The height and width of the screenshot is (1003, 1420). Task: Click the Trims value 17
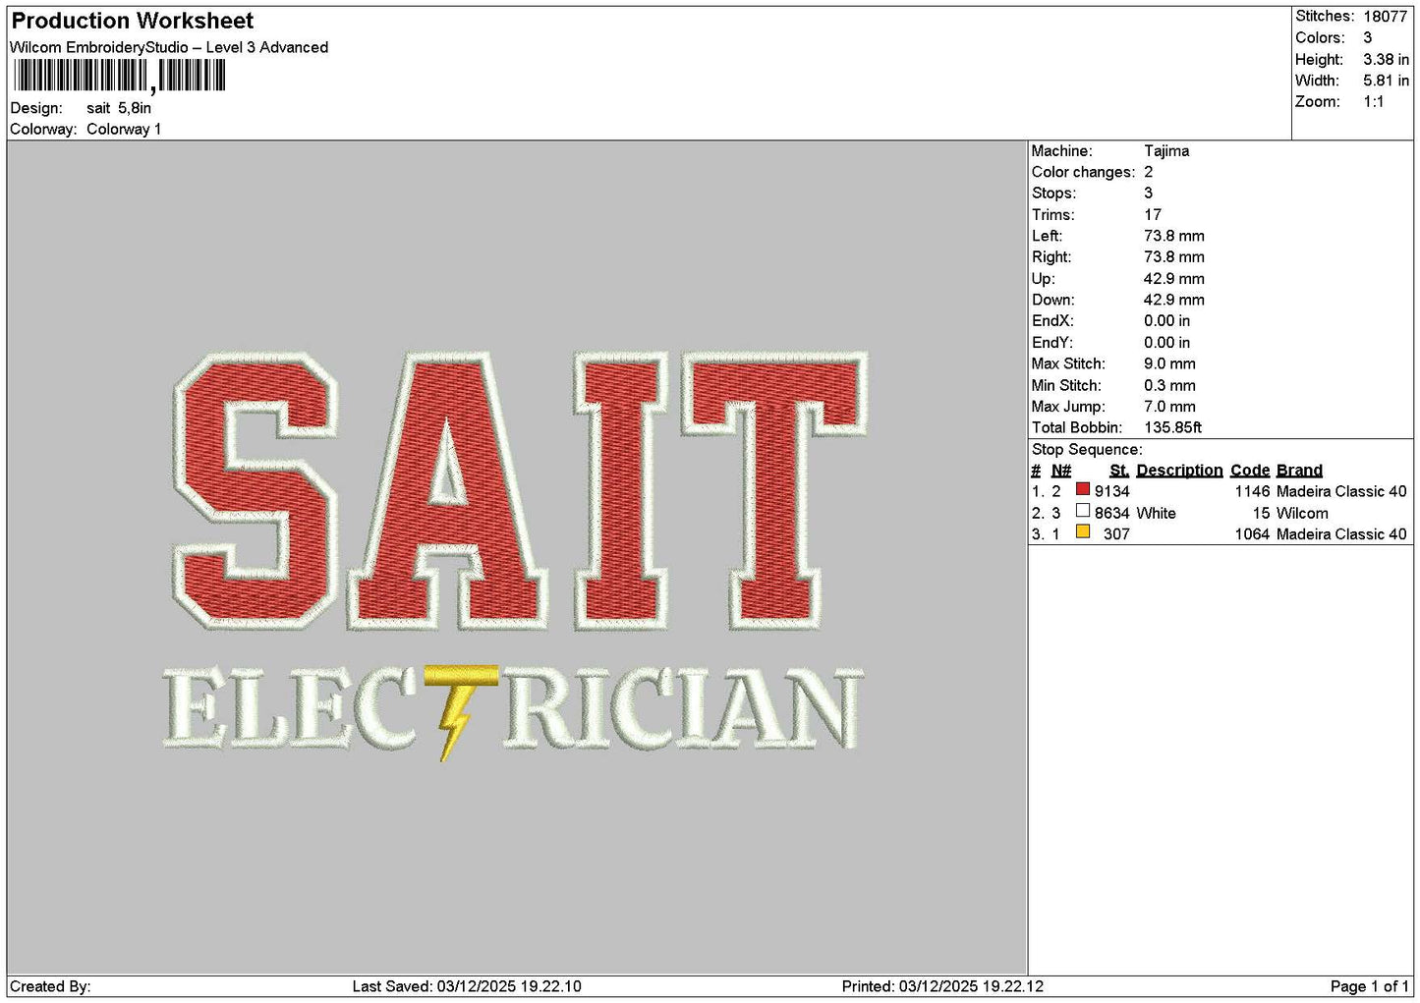pyautogui.click(x=1153, y=215)
